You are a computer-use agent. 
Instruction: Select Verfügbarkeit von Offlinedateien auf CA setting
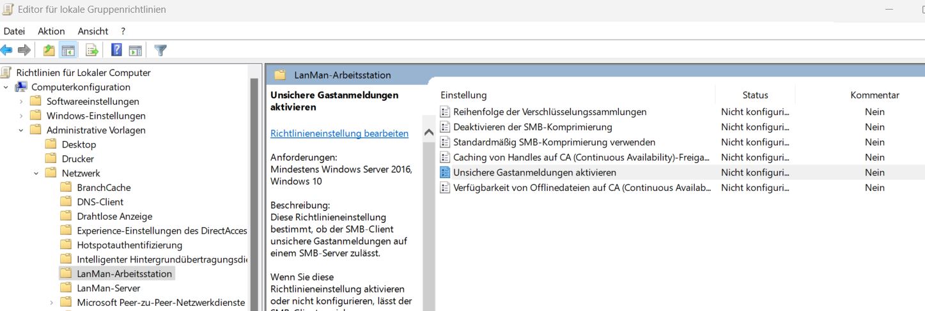coord(582,188)
